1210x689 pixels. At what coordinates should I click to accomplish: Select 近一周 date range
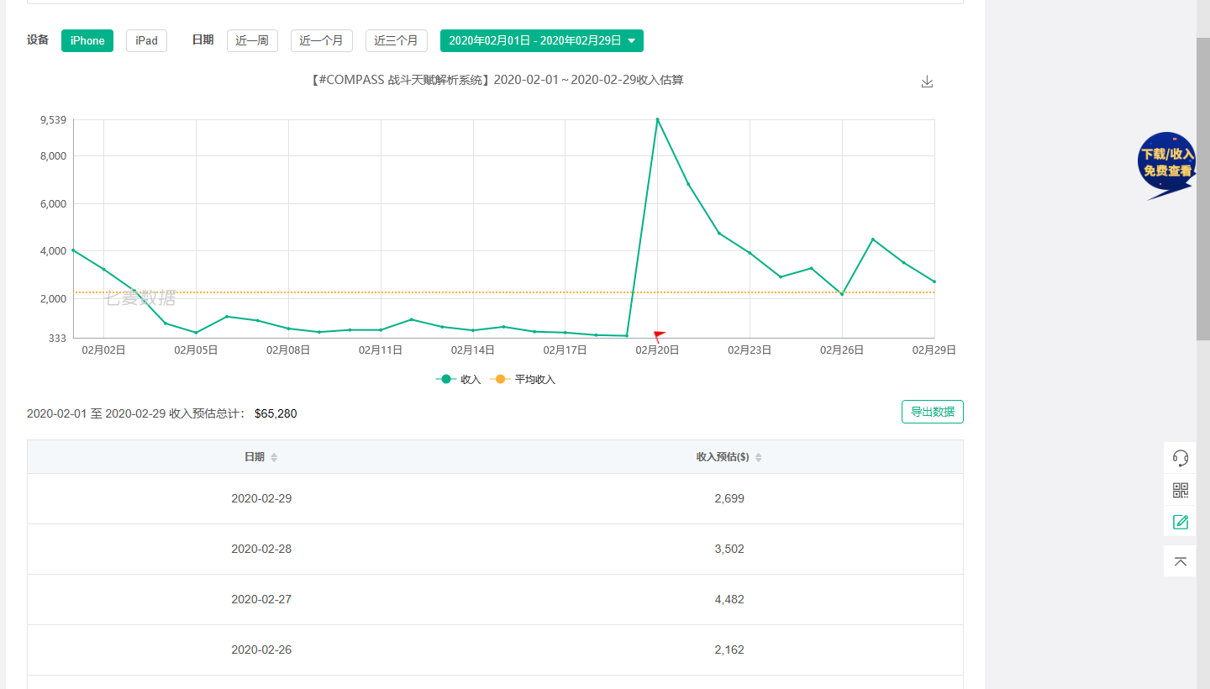tap(252, 40)
